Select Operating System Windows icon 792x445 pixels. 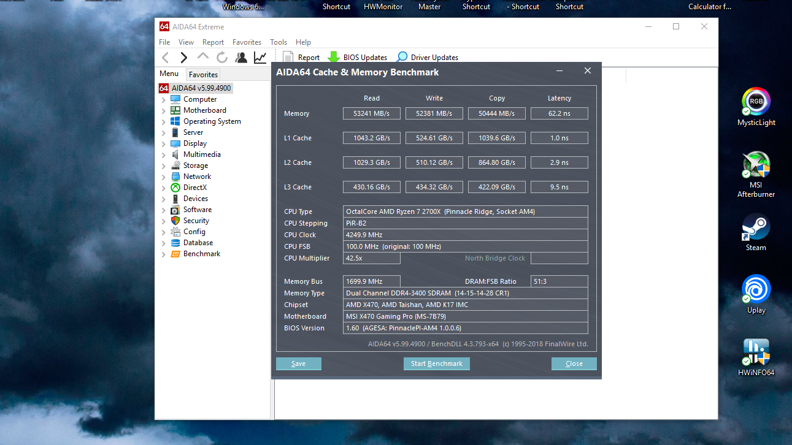click(175, 121)
